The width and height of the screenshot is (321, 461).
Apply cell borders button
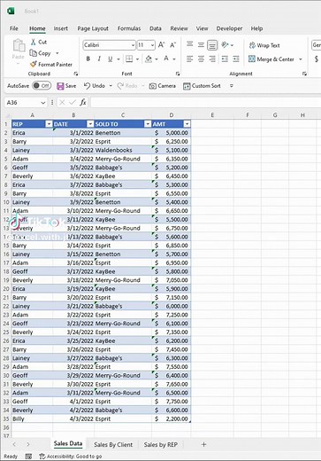pyautogui.click(x=129, y=59)
